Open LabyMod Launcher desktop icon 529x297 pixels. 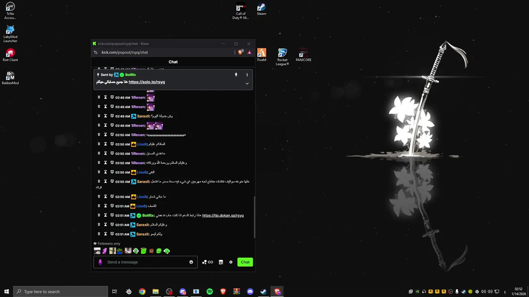[10, 34]
